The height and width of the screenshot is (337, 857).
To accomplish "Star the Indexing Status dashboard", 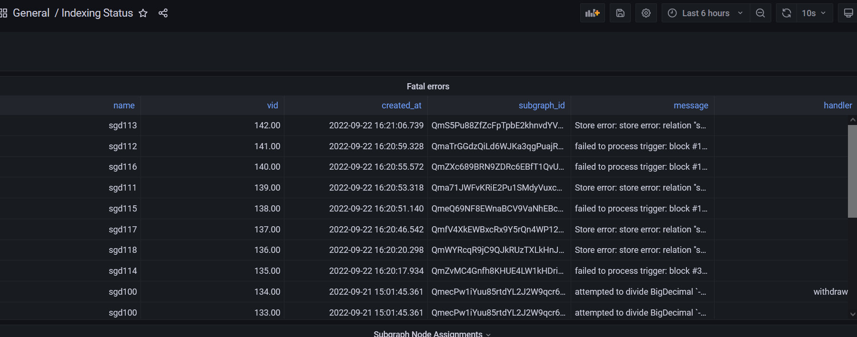I will pos(143,13).
